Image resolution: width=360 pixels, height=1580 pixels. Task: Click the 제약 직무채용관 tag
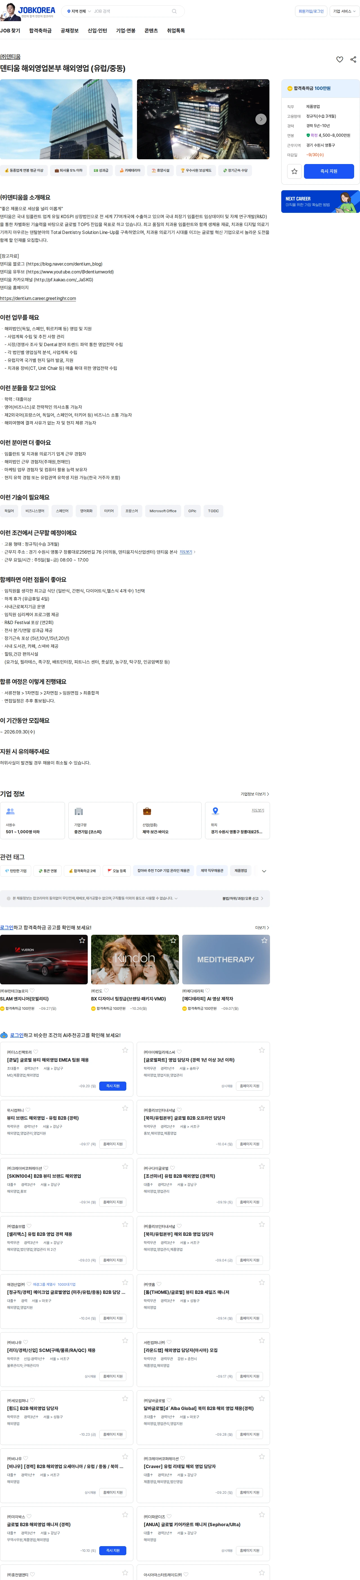click(212, 871)
